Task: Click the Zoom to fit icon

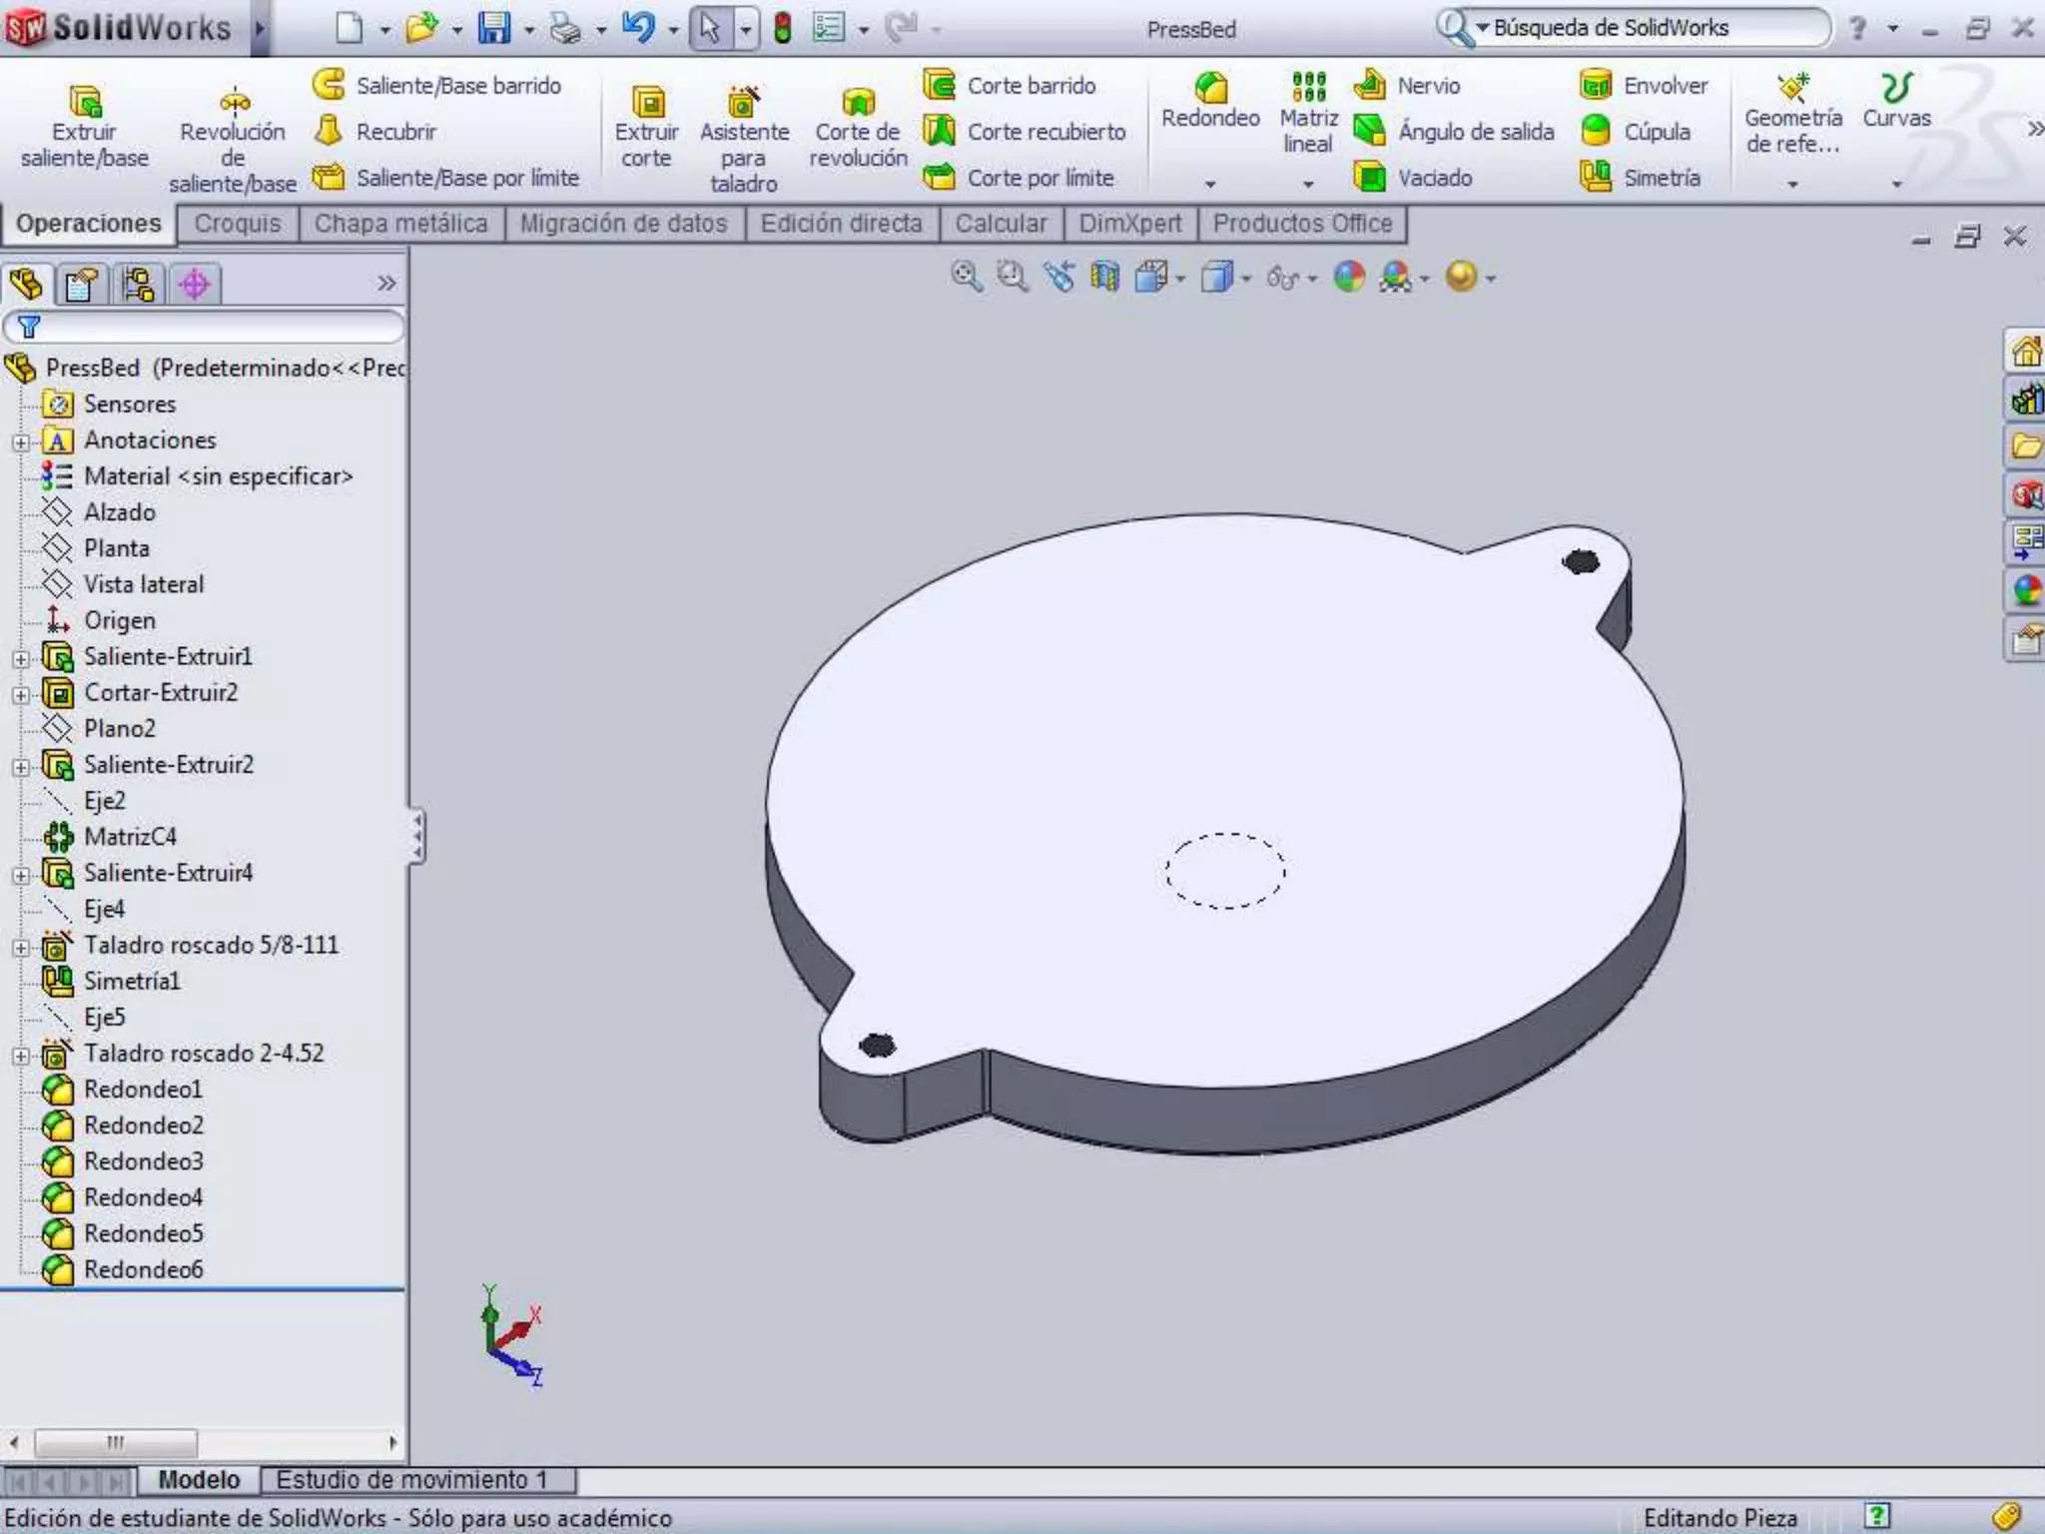Action: tap(966, 277)
